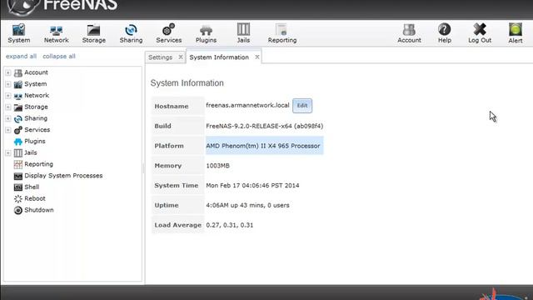Image resolution: width=533 pixels, height=300 pixels.
Task: Click the Sharing icon in sidebar tree
Action: [x=18, y=118]
